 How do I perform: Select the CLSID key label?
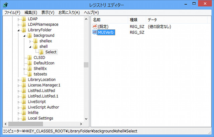click(x=39, y=57)
